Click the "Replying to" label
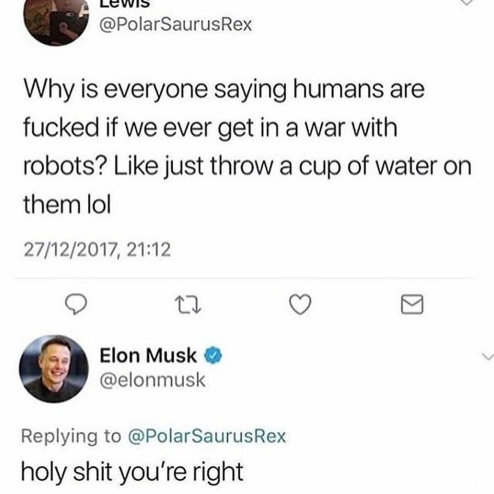This screenshot has height=494, width=494. 71,435
